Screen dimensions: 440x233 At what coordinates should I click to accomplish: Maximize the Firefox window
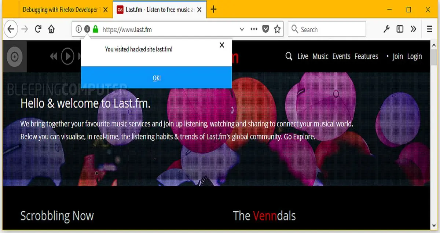click(x=409, y=10)
